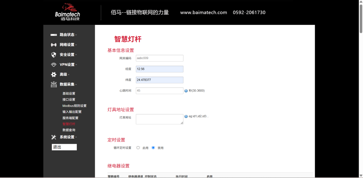Collapse the 数据采集 menu section
The width and height of the screenshot is (363, 178).
[77, 84]
